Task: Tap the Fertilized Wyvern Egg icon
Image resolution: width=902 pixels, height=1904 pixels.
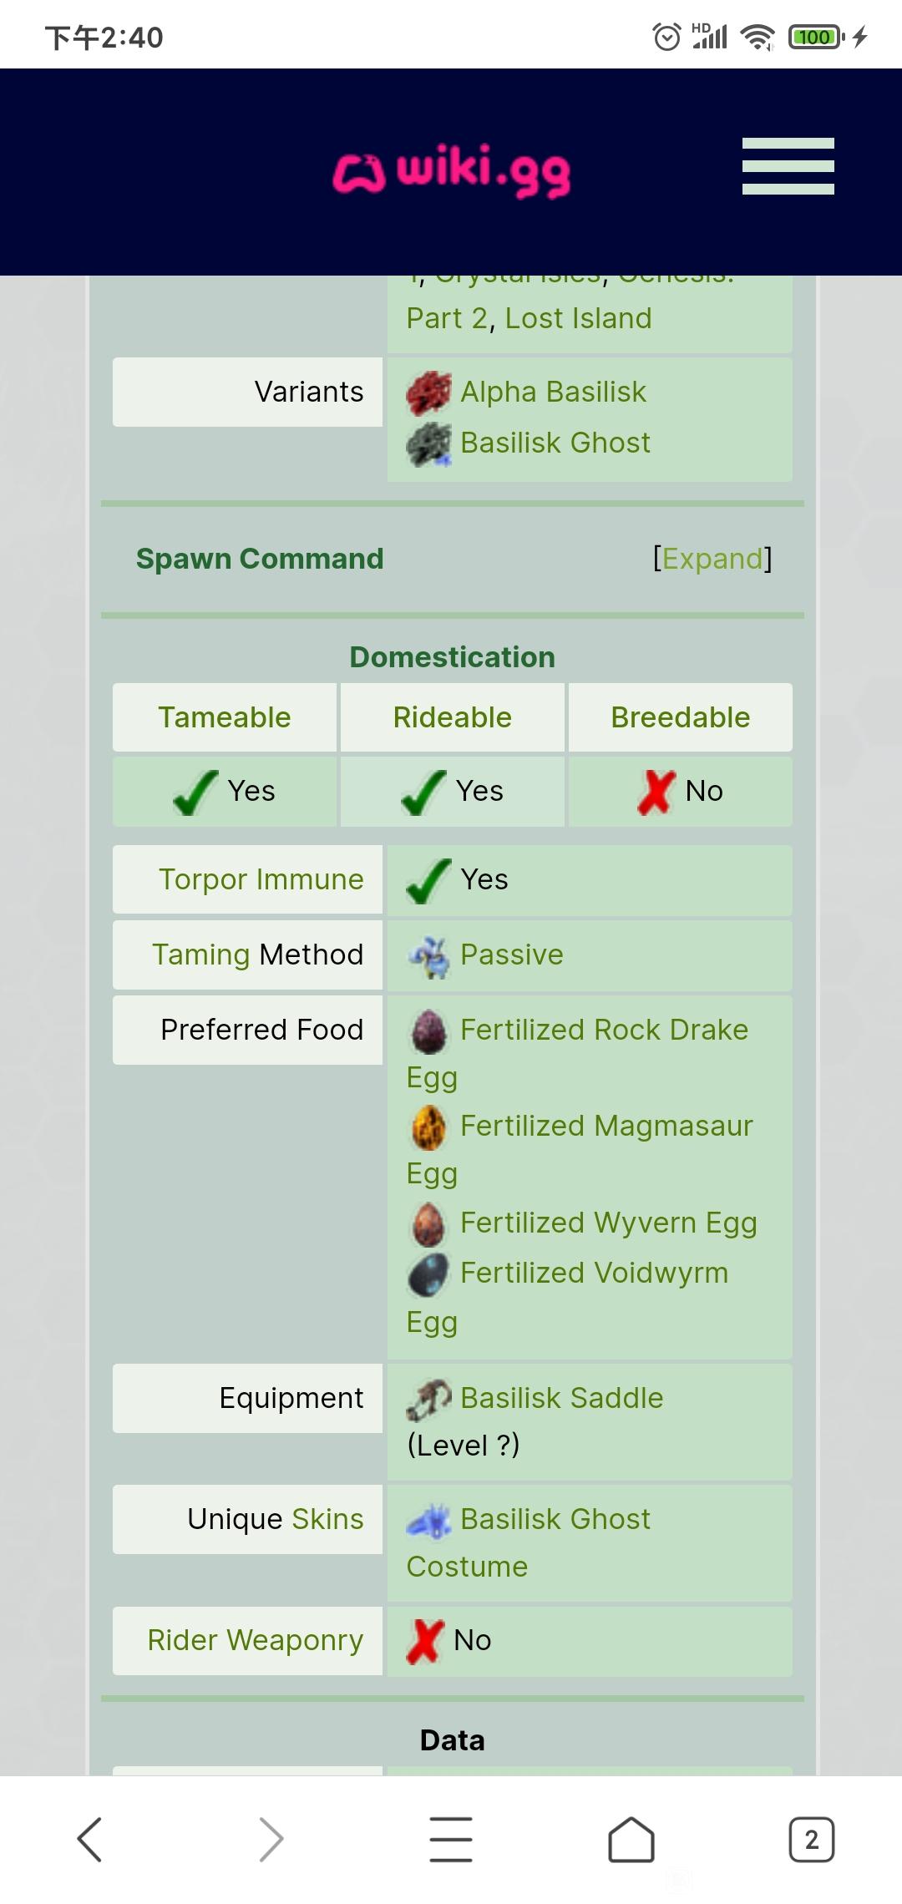Action: click(428, 1224)
